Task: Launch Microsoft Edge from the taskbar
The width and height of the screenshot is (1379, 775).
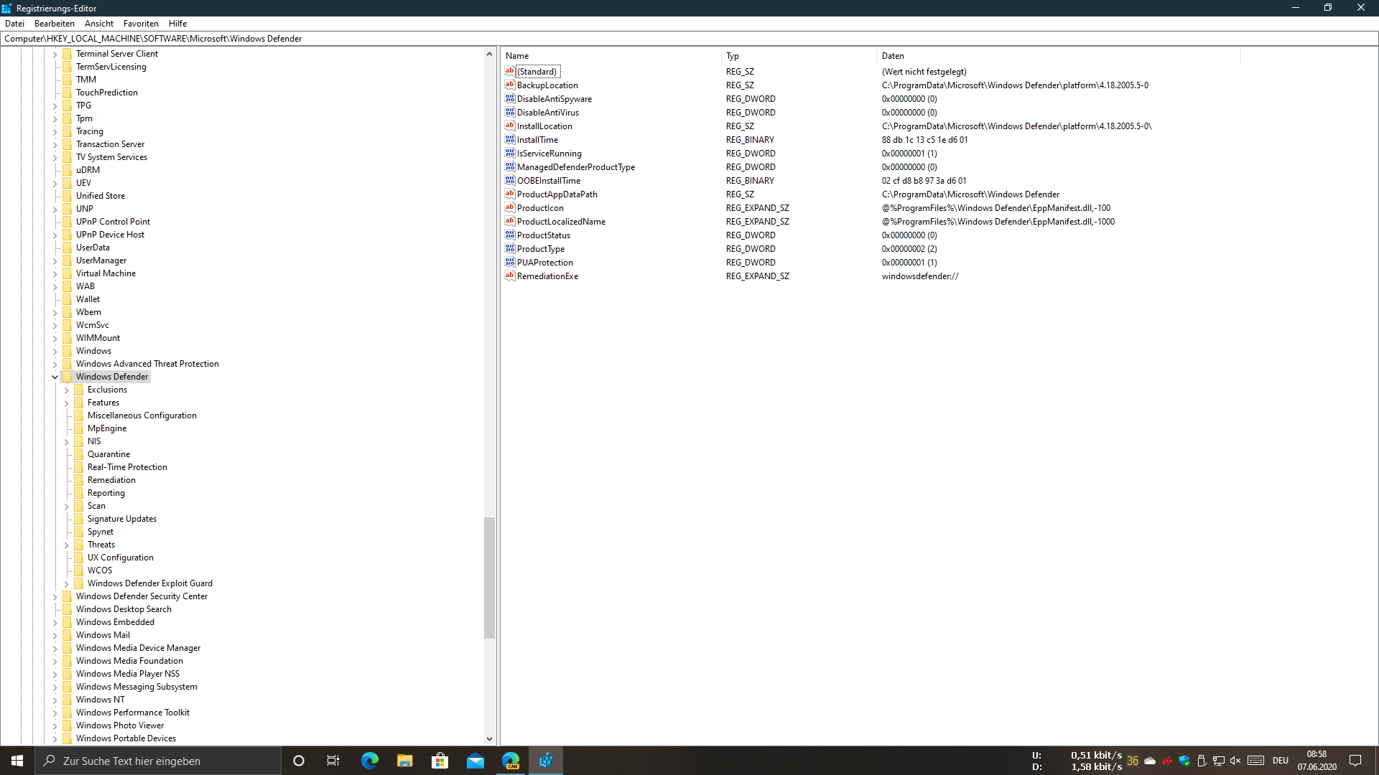Action: pos(369,761)
